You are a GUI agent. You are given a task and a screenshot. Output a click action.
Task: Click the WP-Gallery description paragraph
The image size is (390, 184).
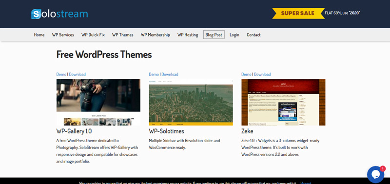point(97,151)
